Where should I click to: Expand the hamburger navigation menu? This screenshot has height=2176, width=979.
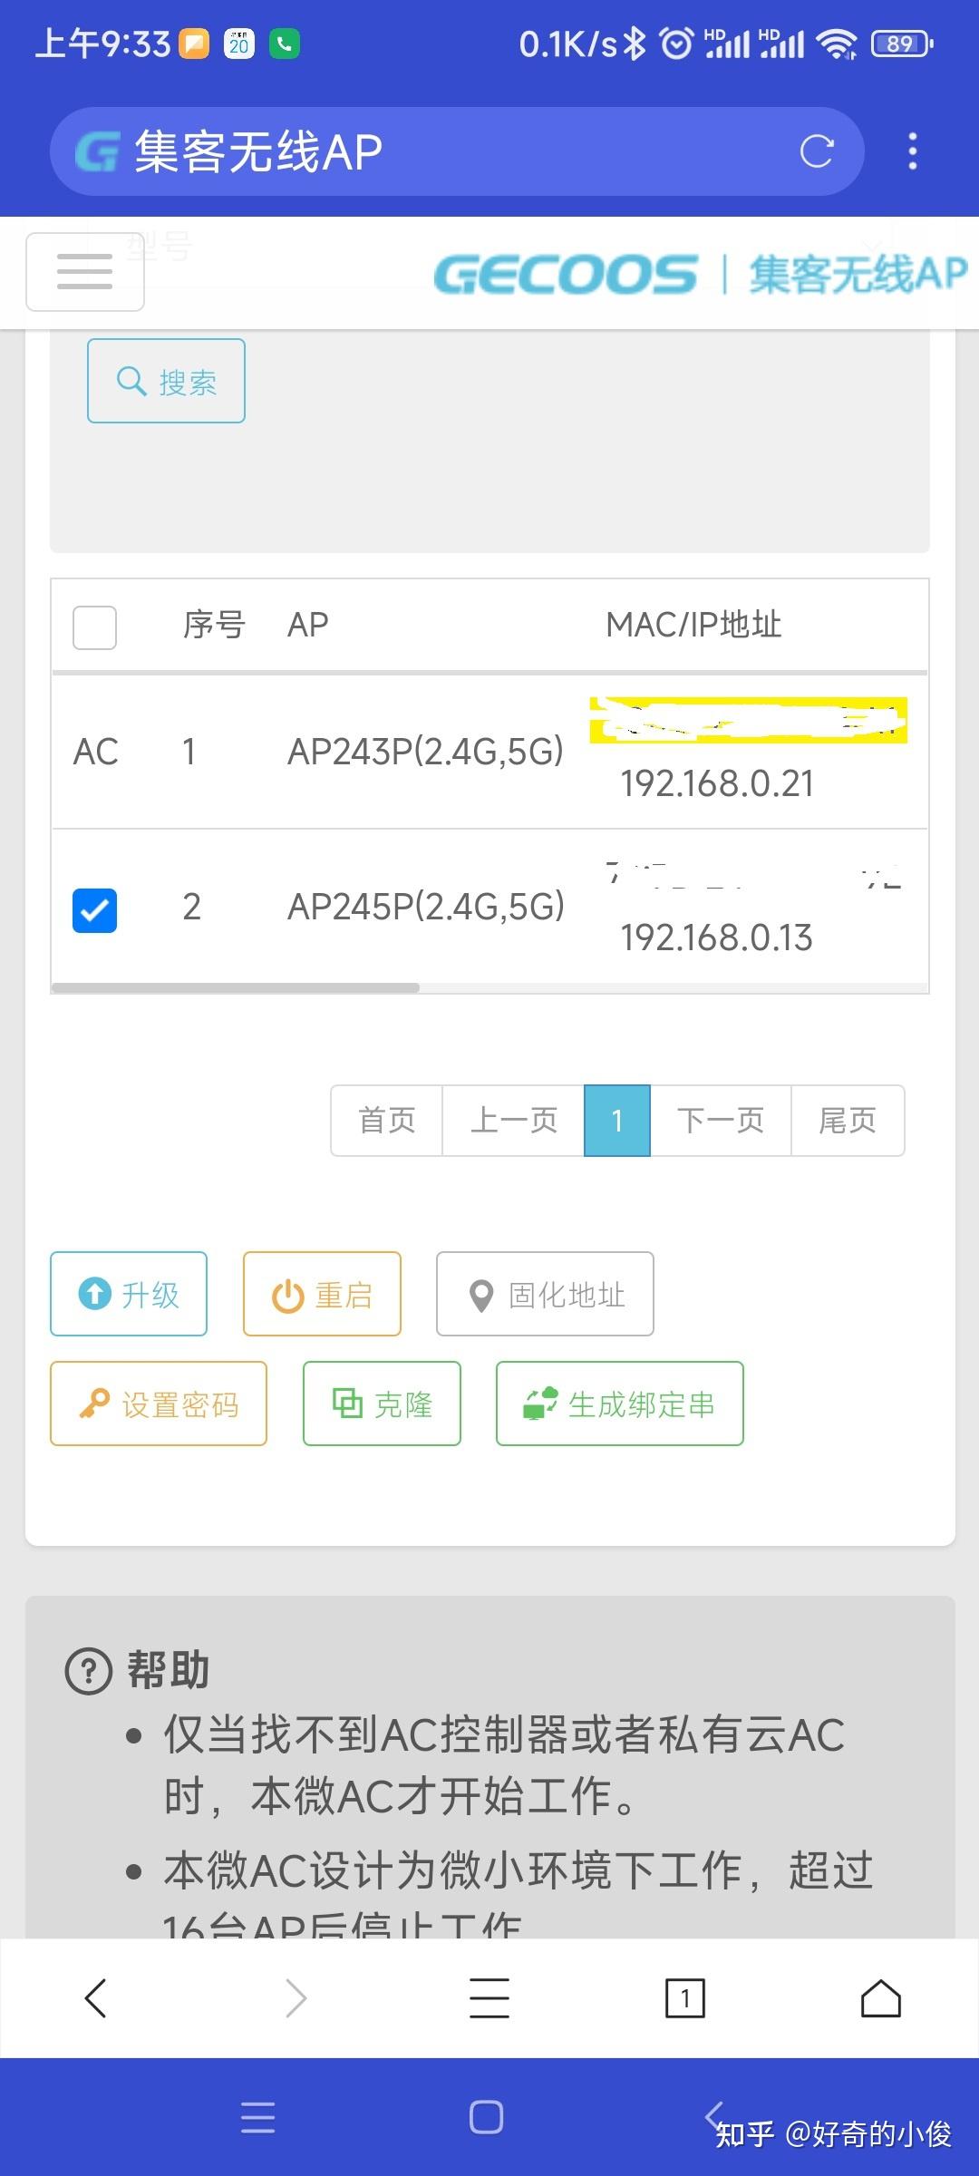84,271
